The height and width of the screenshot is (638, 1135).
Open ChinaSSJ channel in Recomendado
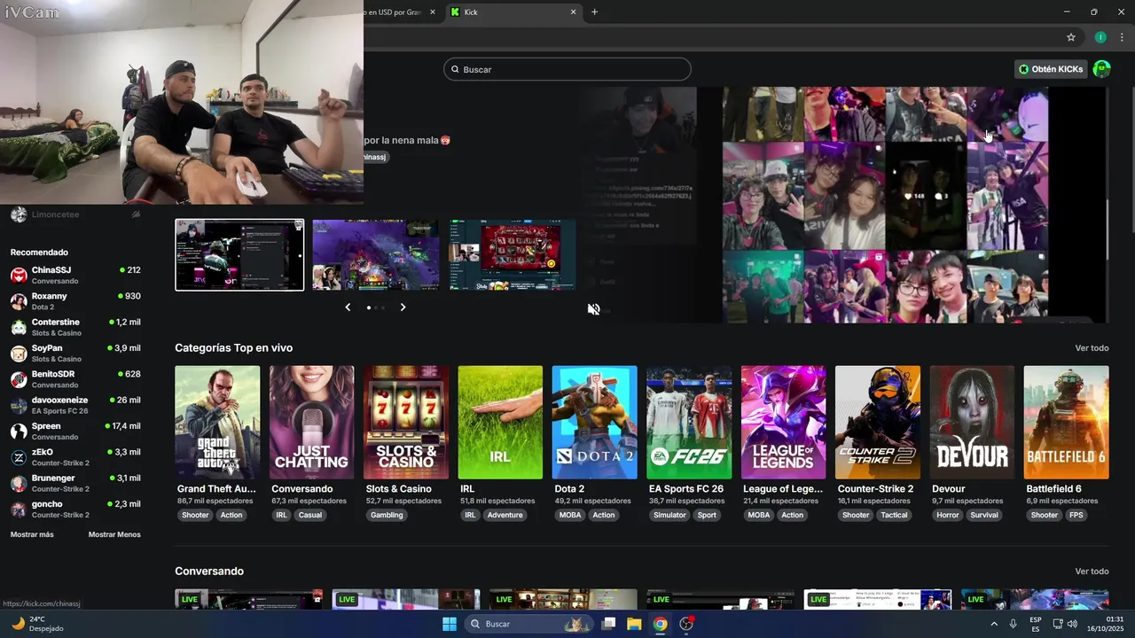[75, 275]
